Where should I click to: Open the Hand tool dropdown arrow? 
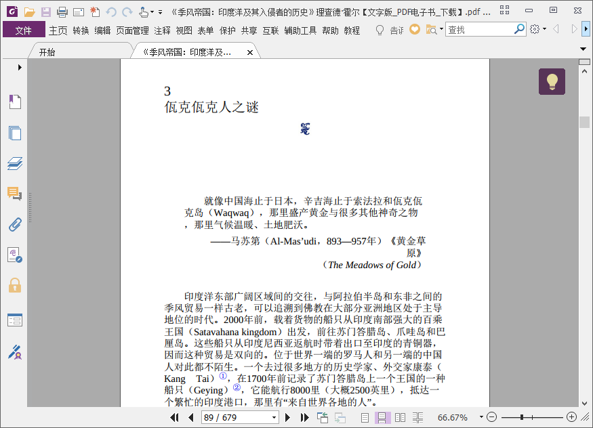[152, 12]
